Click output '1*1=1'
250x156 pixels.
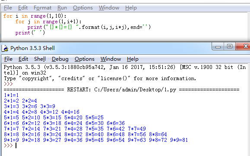pyautogui.click(x=11, y=95)
